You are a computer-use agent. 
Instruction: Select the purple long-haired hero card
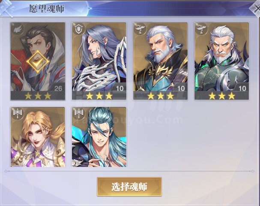(99, 61)
